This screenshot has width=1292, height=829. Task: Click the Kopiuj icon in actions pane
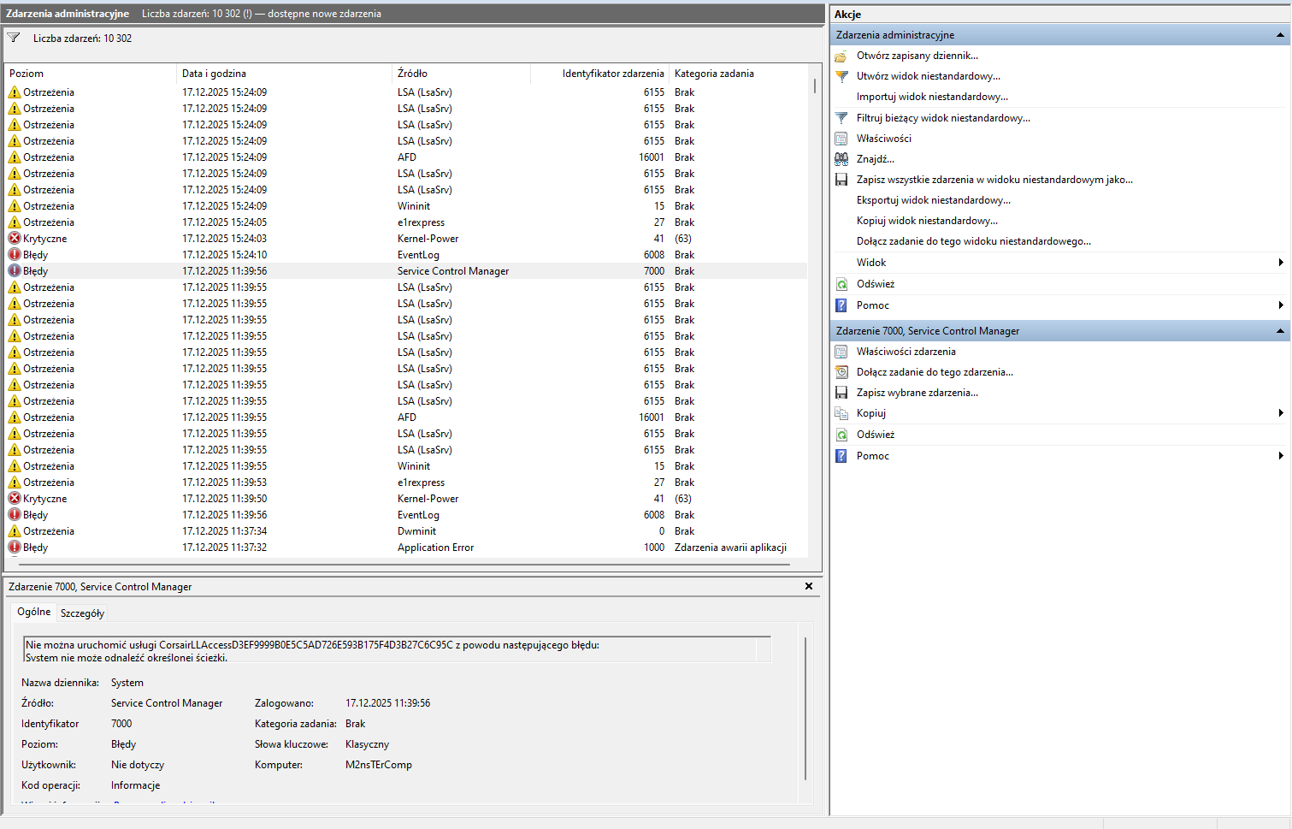841,413
